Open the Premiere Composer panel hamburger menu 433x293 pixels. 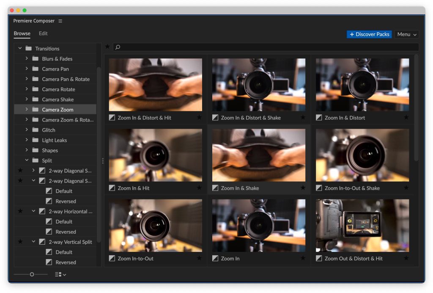[x=60, y=21]
